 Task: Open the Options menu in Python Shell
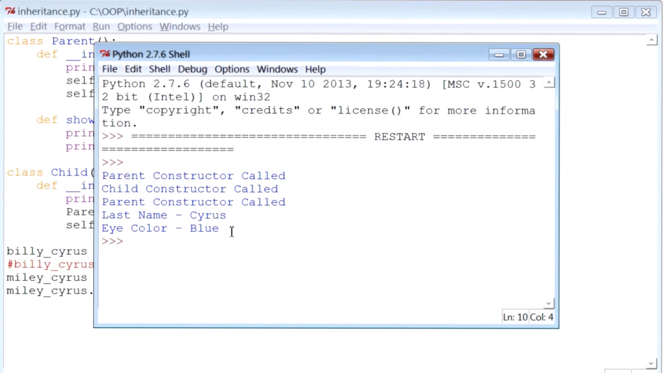(232, 69)
